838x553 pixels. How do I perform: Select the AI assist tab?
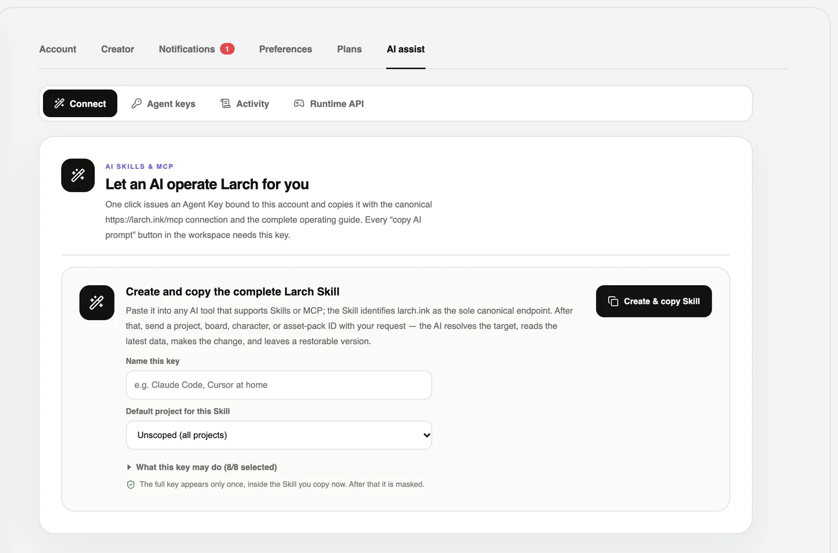tap(406, 49)
